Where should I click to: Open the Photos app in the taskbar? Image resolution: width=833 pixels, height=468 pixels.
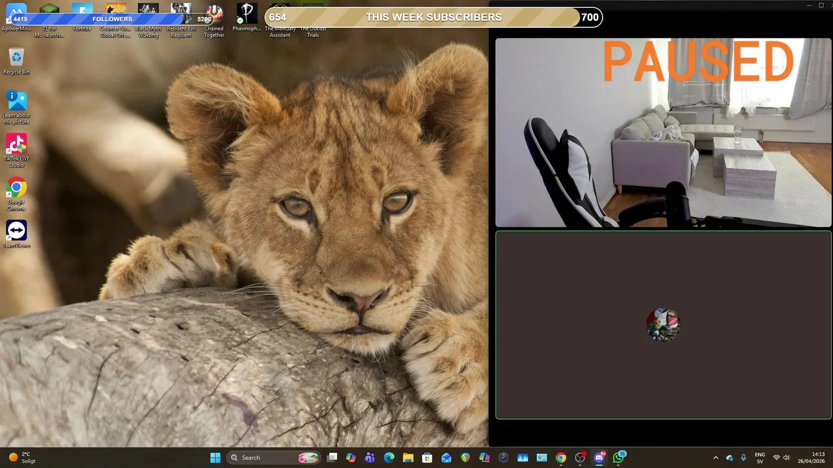(x=523, y=458)
